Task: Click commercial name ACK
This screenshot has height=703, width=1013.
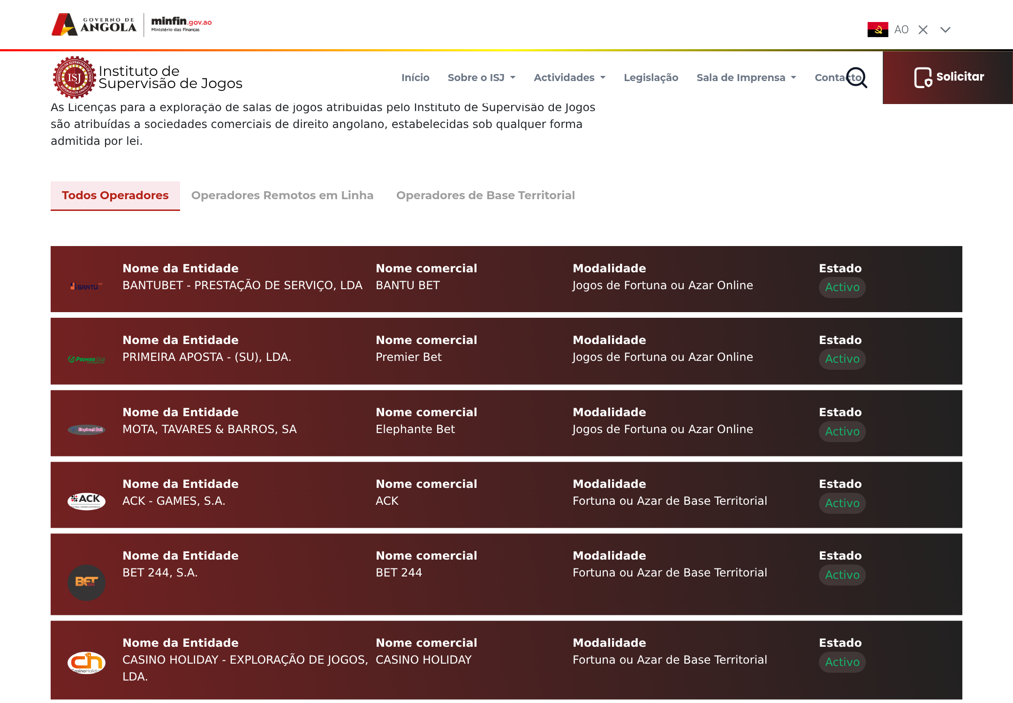Action: (387, 501)
